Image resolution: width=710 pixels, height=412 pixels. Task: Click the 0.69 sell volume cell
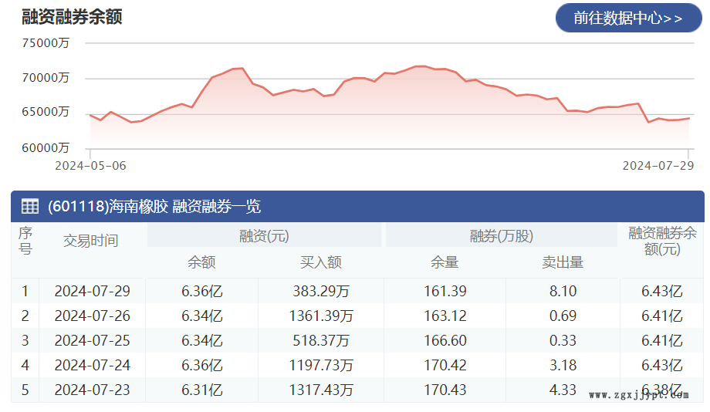[563, 316]
